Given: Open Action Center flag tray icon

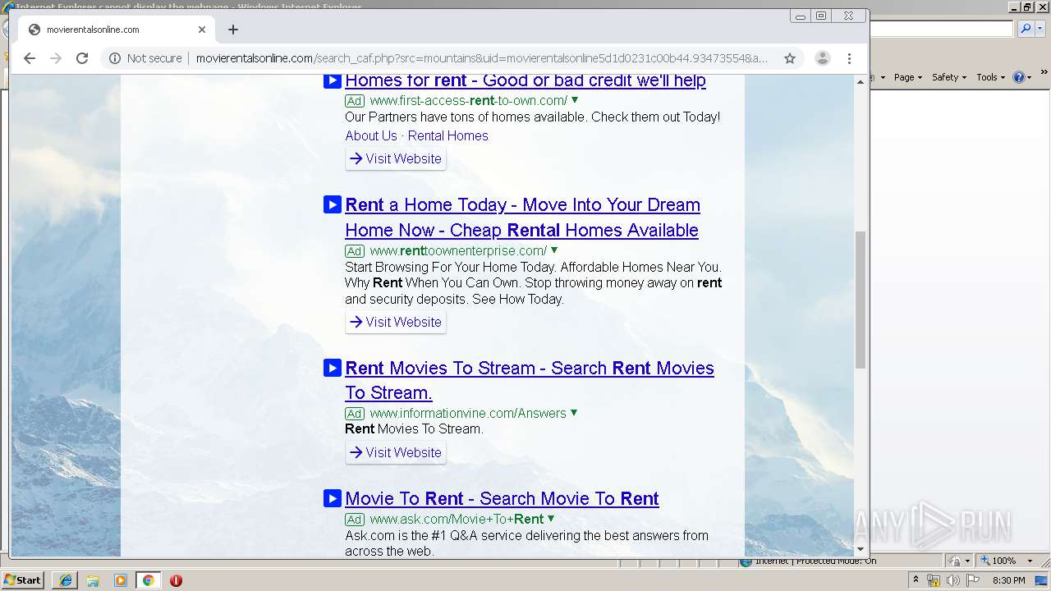Looking at the screenshot, I should [973, 580].
